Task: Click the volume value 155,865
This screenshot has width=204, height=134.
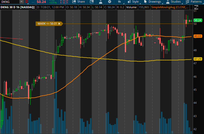Action: (144, 7)
